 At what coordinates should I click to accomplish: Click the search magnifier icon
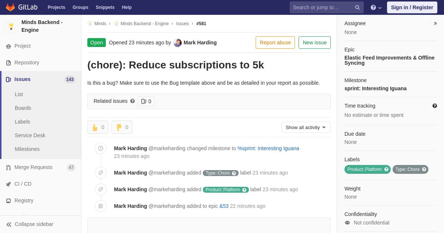tap(357, 7)
